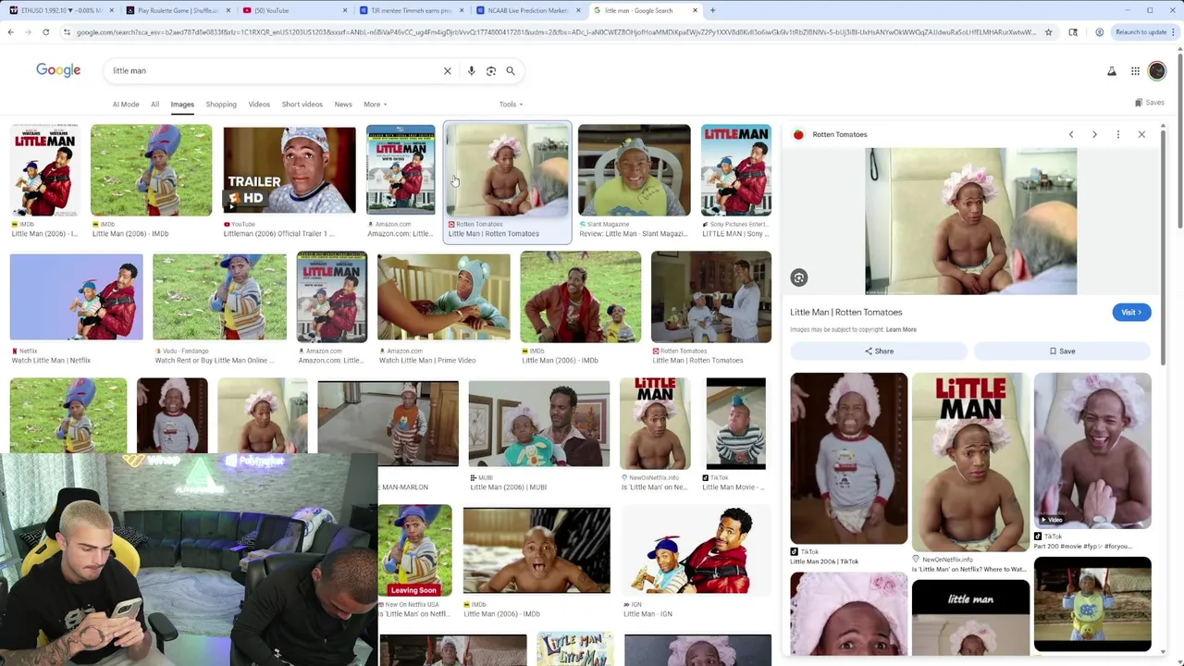Image resolution: width=1184 pixels, height=666 pixels.
Task: Open more options in preview panel
Action: 1118,135
